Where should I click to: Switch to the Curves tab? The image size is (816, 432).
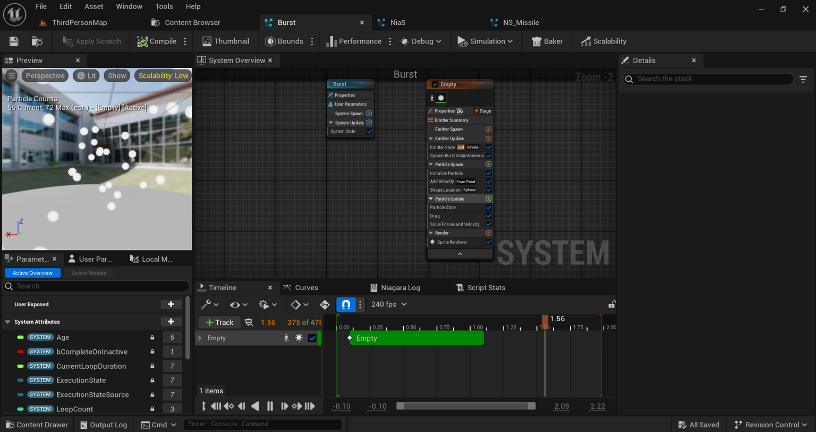(301, 288)
